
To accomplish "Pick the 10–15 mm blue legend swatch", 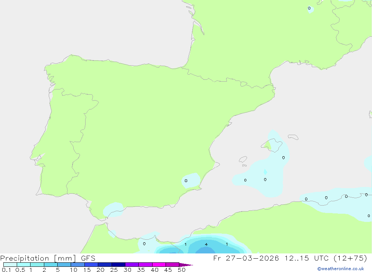I will [78, 265].
